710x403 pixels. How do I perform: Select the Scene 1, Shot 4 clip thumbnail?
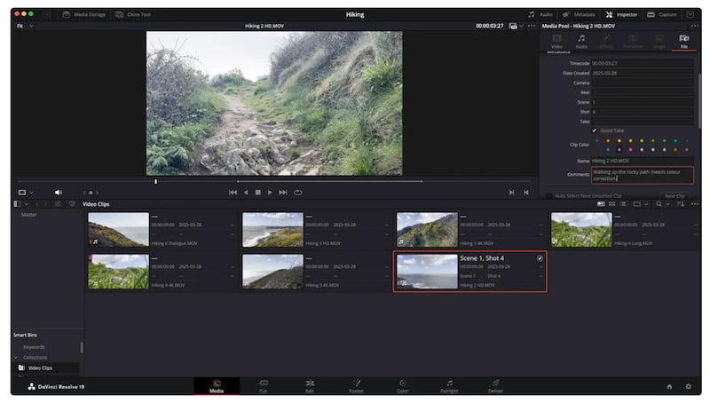coord(427,272)
